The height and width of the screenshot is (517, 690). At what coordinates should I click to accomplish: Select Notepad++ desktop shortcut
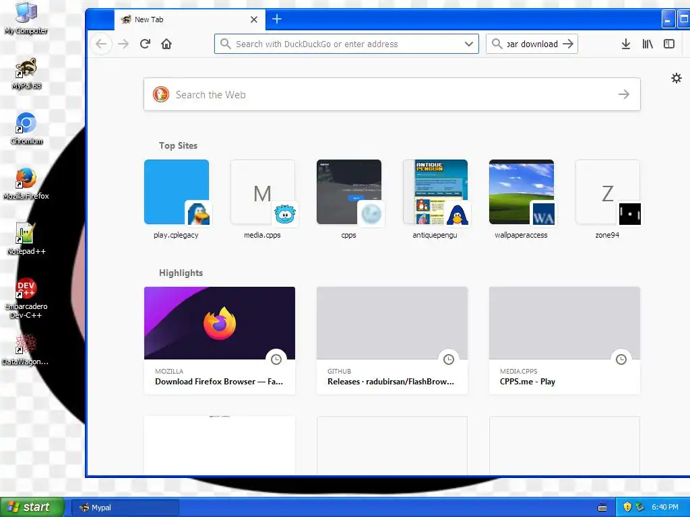pos(26,240)
